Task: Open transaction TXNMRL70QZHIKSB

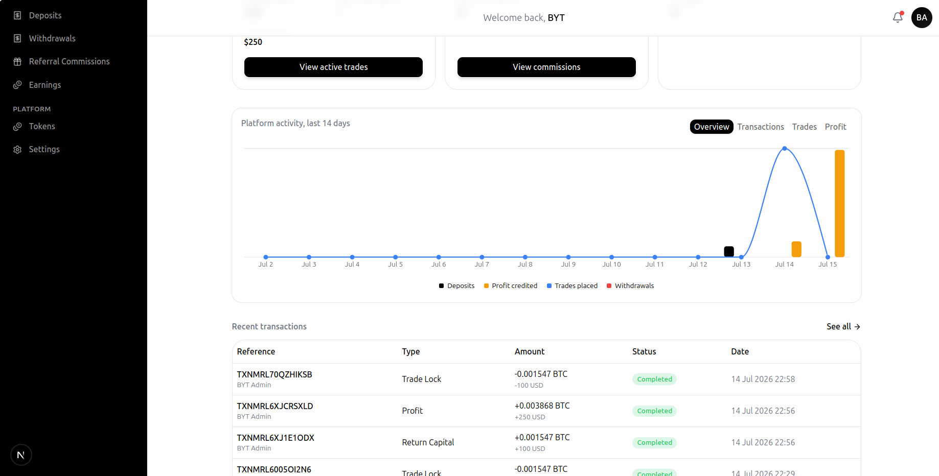Action: click(274, 374)
